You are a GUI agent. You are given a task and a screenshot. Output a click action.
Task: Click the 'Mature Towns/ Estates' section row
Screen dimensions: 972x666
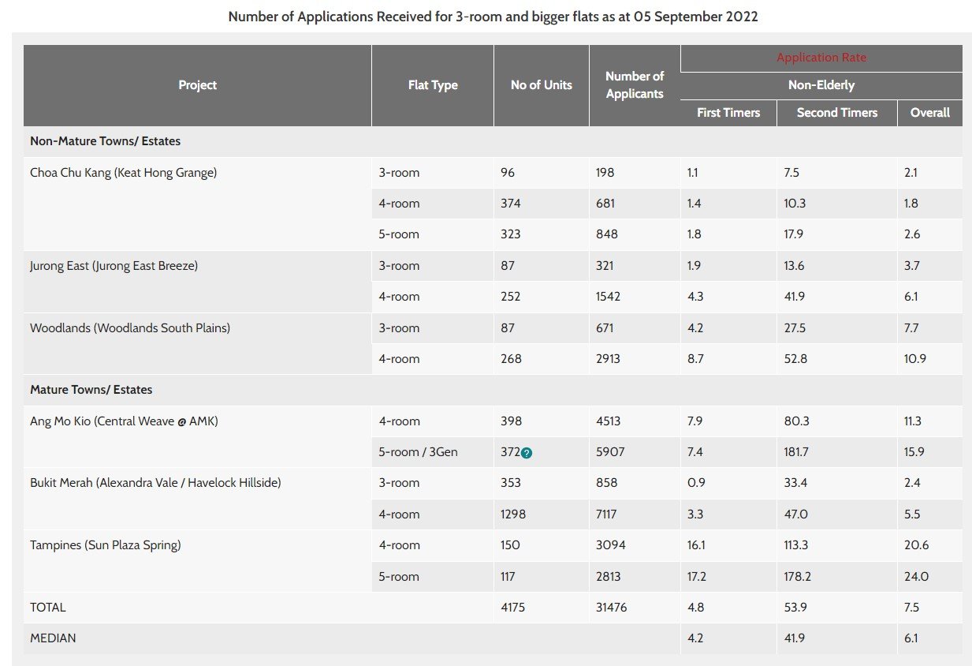point(493,390)
